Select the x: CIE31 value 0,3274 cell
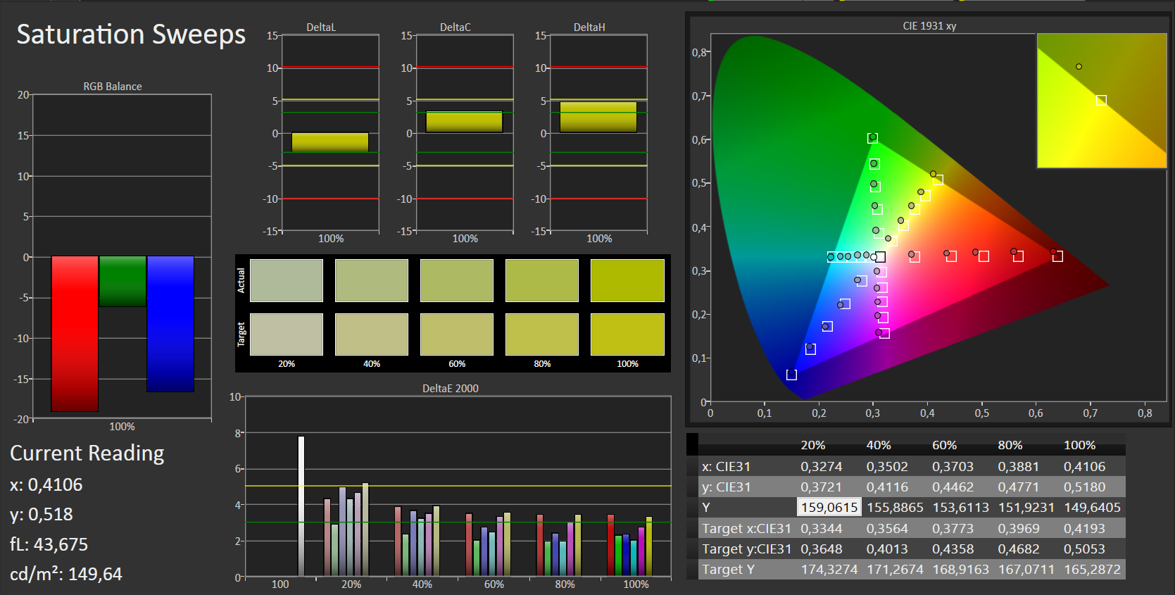This screenshot has width=1175, height=595. pyautogui.click(x=821, y=466)
